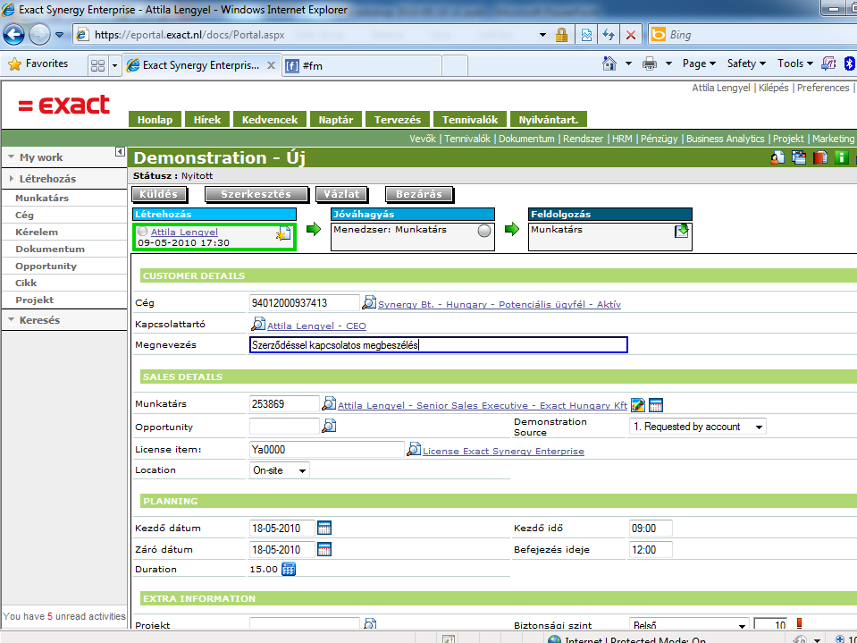This screenshot has height=643, width=857.
Task: Click the Projekt lookup magnifier icon
Action: pos(370,624)
